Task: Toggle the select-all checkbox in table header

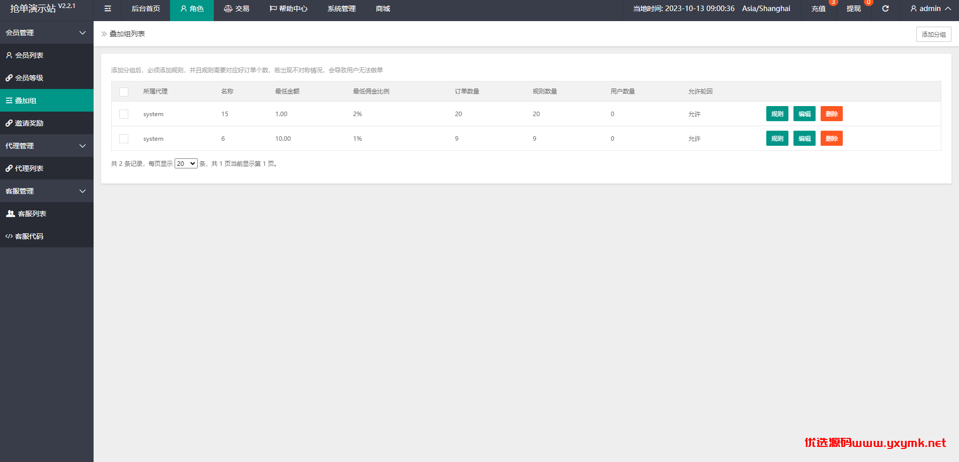Action: point(124,91)
